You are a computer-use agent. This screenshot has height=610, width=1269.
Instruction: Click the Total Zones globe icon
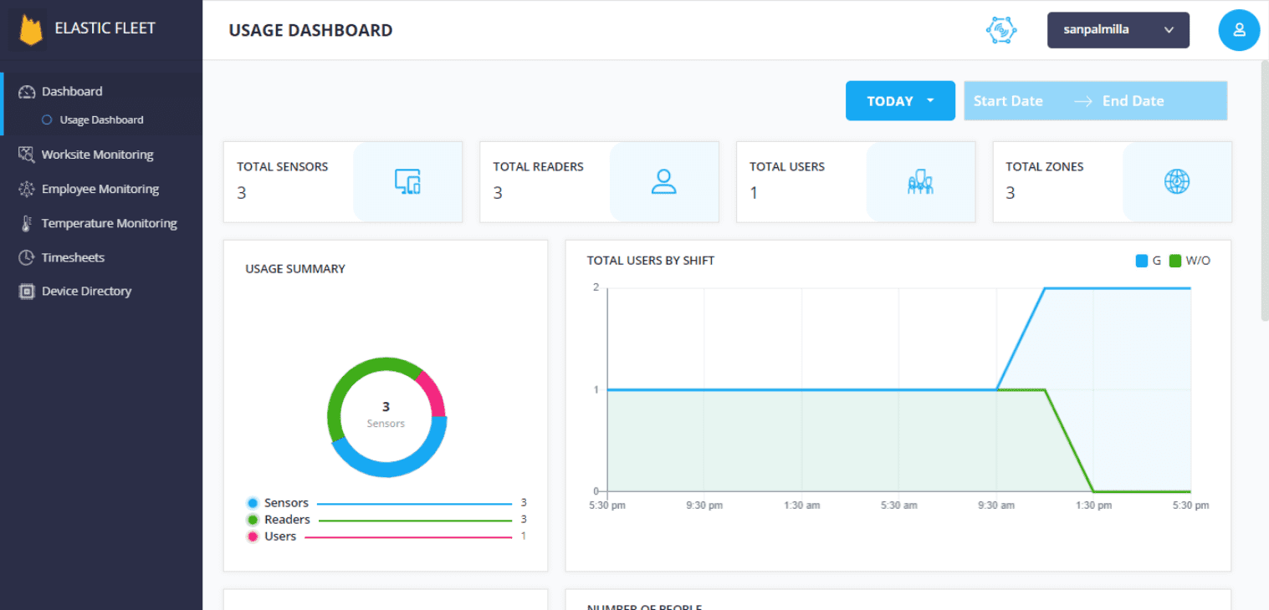(x=1176, y=181)
